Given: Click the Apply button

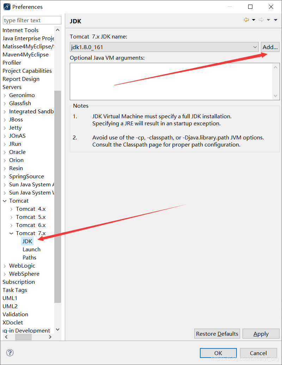Looking at the screenshot, I should tap(261, 334).
